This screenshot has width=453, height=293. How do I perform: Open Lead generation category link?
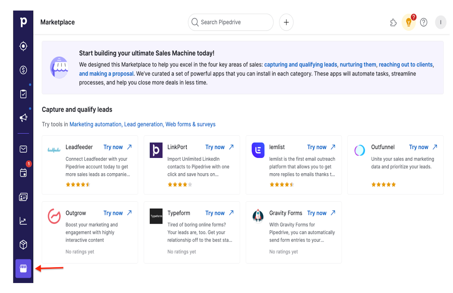click(x=143, y=124)
